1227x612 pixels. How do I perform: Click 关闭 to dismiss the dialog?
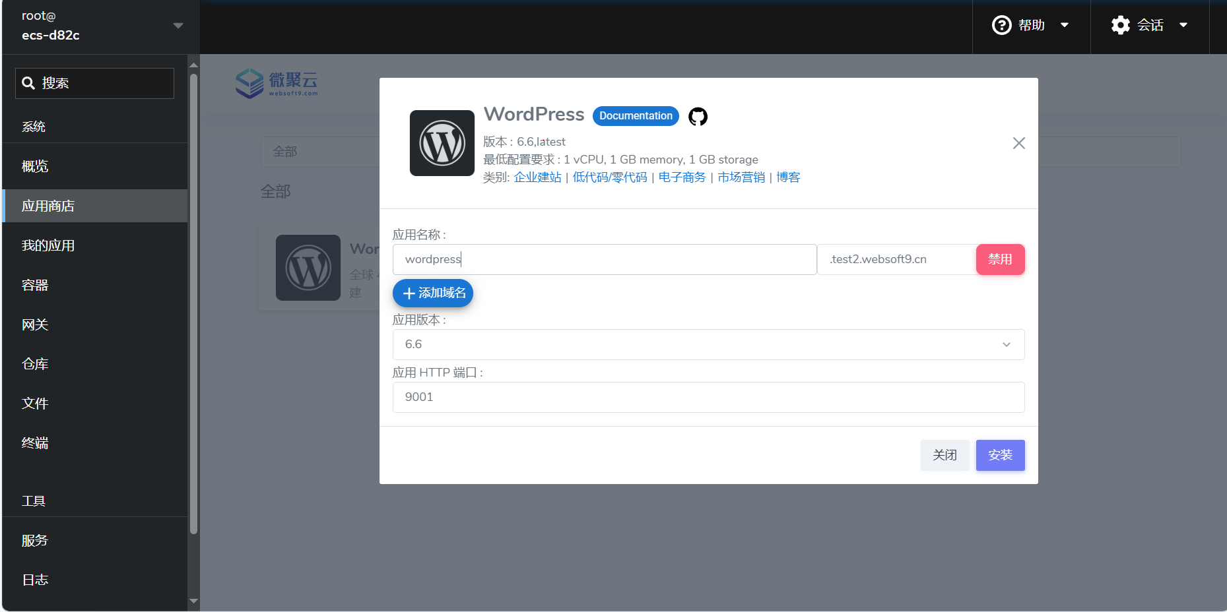945,455
